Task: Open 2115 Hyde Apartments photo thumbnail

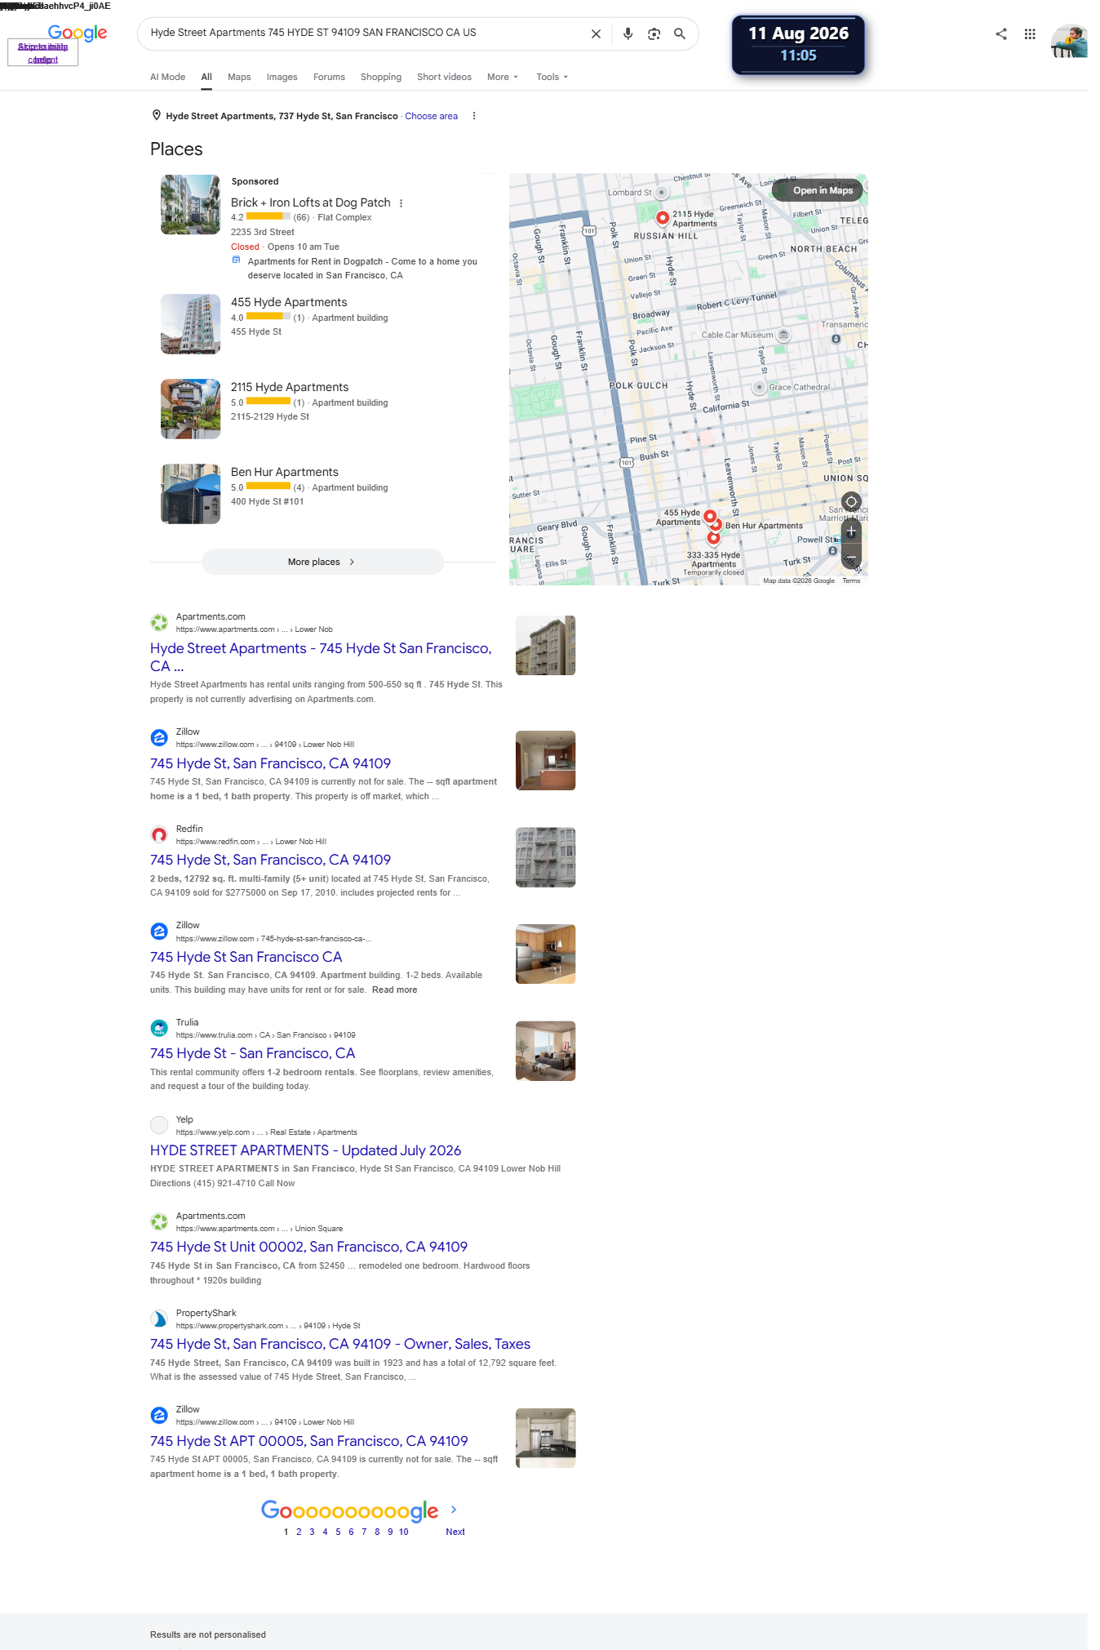Action: click(x=190, y=409)
